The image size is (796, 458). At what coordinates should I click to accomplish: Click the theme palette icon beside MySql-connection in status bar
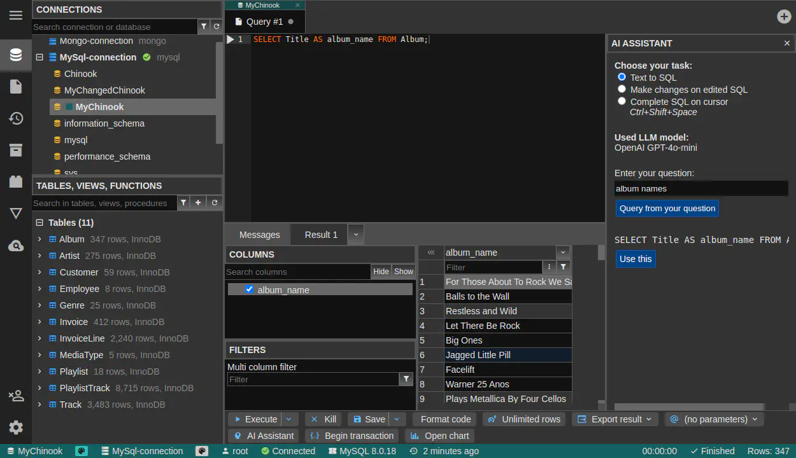(202, 451)
